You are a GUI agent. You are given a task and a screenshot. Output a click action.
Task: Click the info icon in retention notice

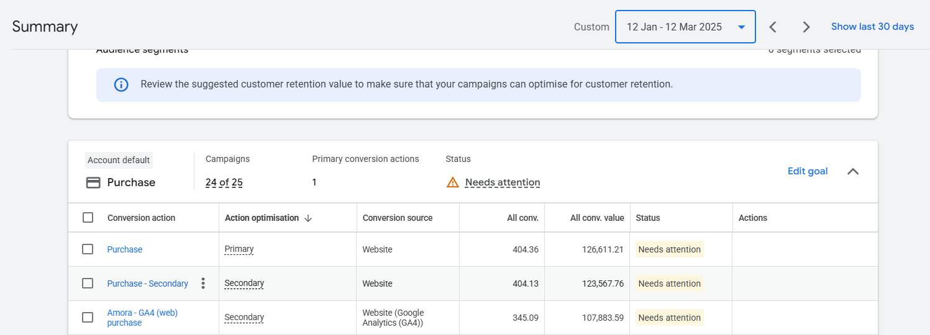[121, 84]
